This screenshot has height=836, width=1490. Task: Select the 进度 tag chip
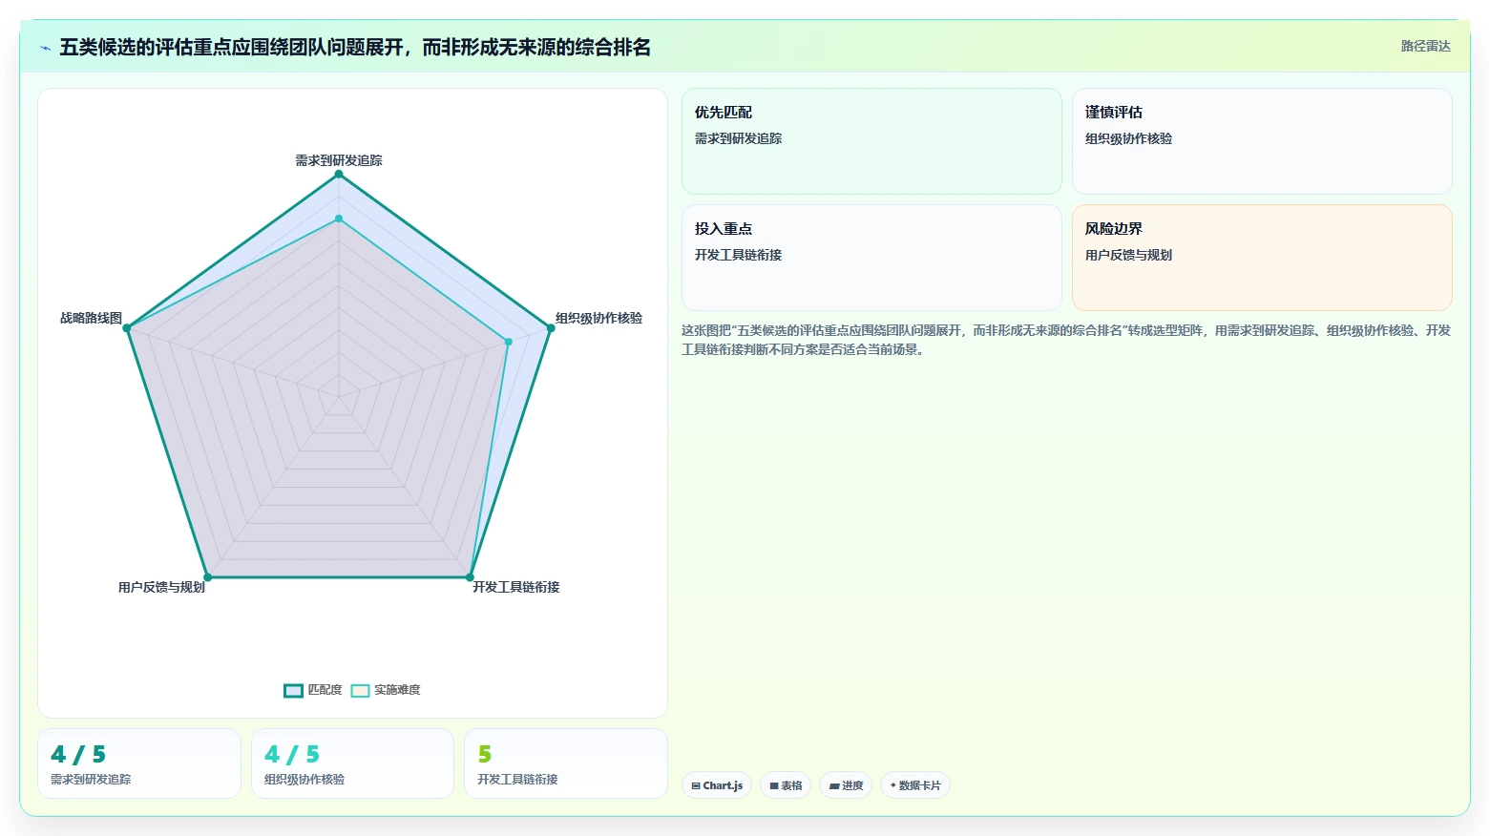tap(846, 785)
